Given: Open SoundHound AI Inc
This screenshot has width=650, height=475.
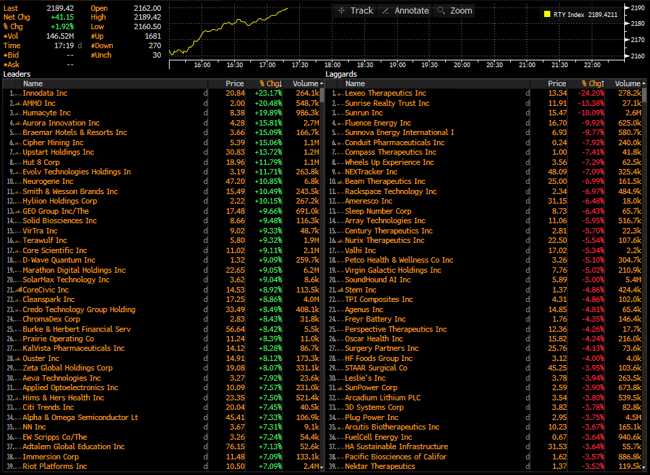Looking at the screenshot, I should [x=378, y=280].
